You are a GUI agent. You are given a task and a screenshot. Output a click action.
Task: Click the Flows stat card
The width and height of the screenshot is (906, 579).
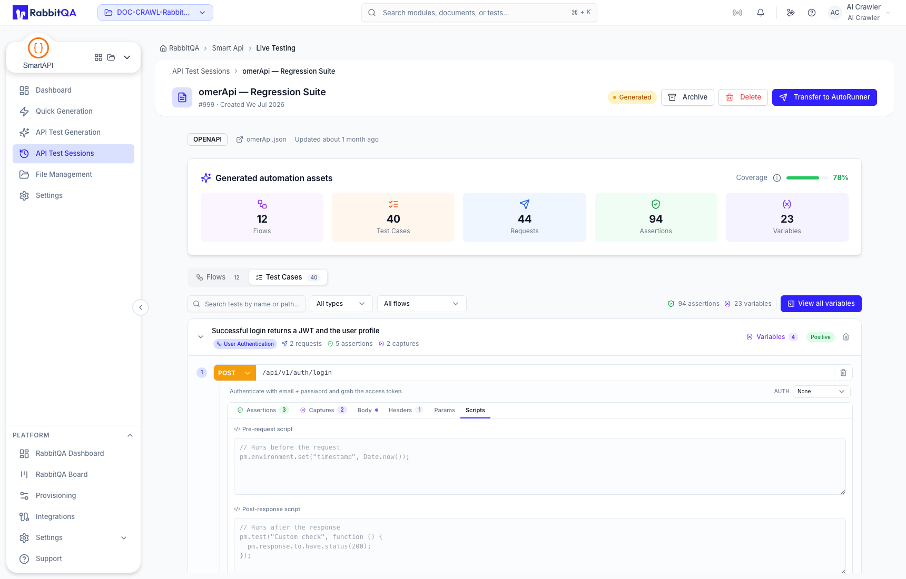tap(262, 217)
